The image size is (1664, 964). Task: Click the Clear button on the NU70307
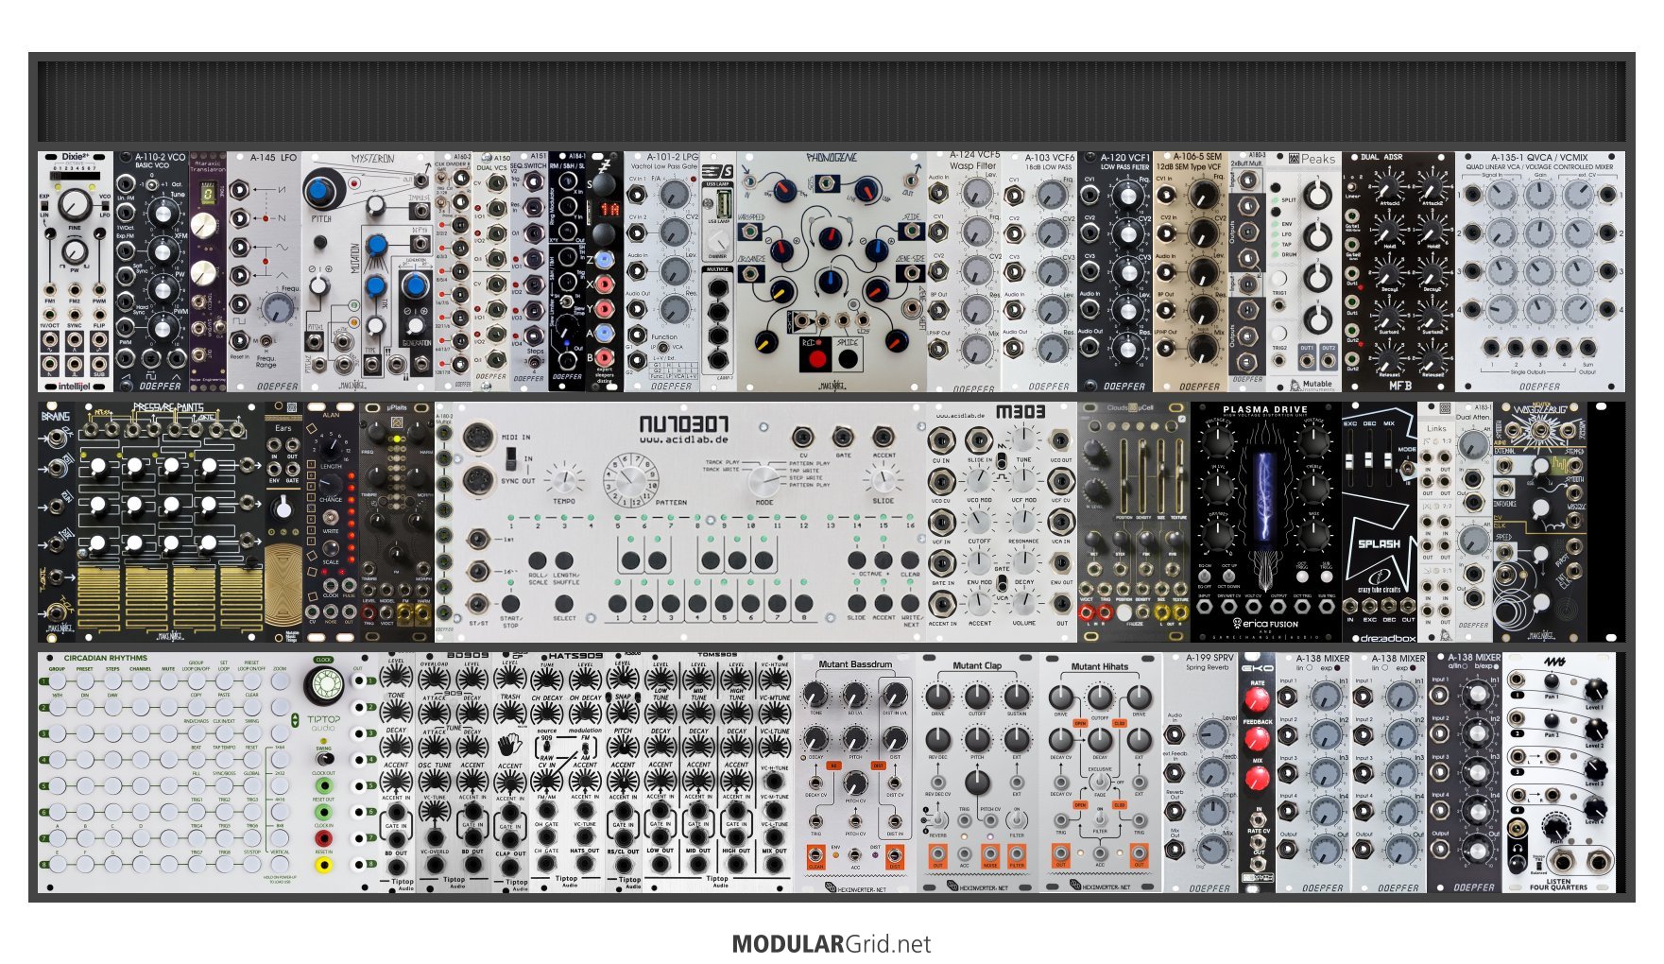click(x=910, y=560)
